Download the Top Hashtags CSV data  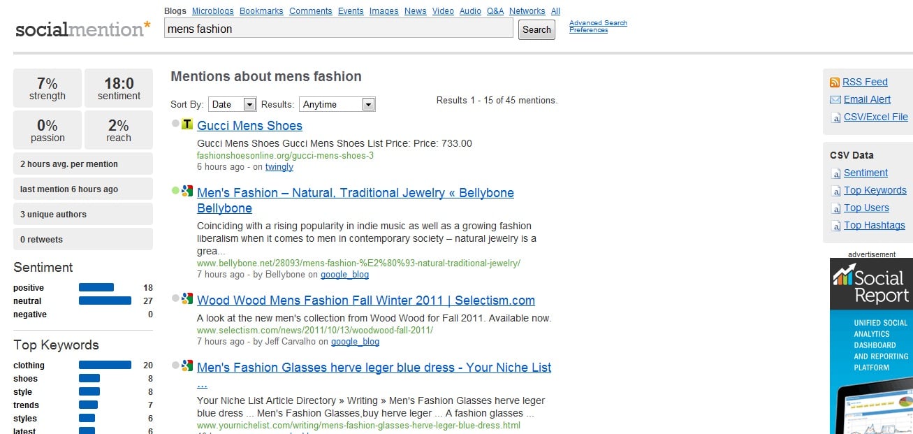pyautogui.click(x=875, y=225)
